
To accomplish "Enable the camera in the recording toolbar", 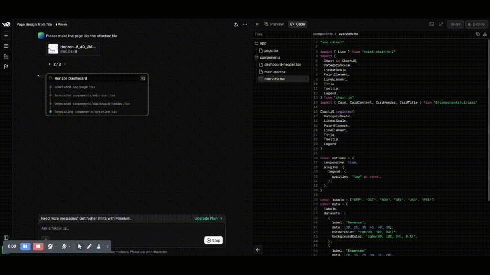I will pos(50,246).
